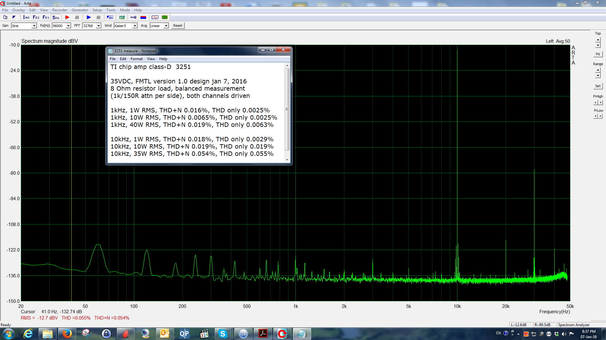
Task: Open the Format menu in Notepad
Action: 136,59
